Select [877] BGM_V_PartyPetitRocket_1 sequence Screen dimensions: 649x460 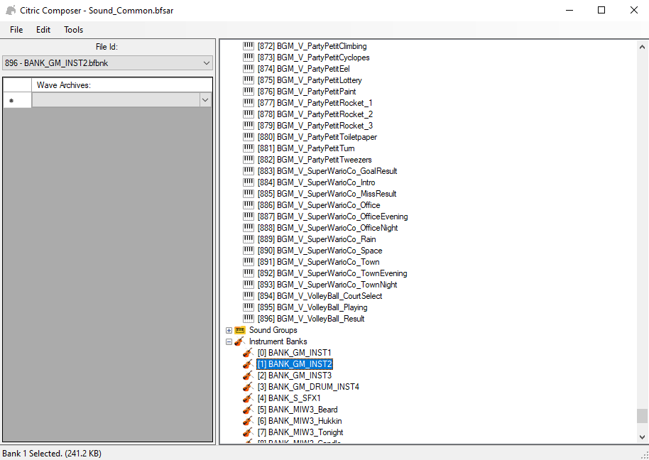tap(315, 103)
